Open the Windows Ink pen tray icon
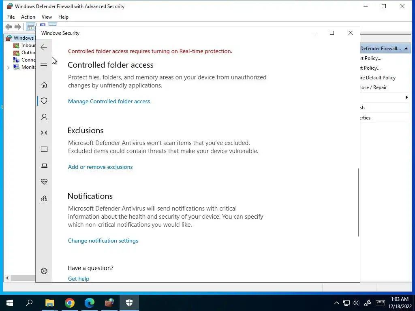This screenshot has width=415, height=311. click(367, 303)
